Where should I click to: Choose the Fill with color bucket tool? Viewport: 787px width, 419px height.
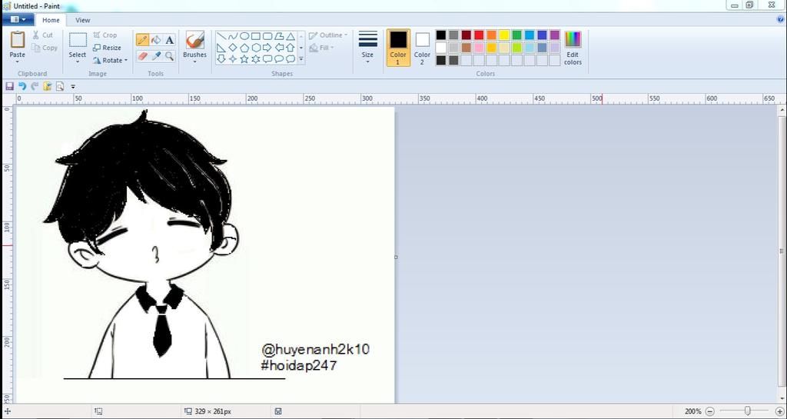click(156, 40)
